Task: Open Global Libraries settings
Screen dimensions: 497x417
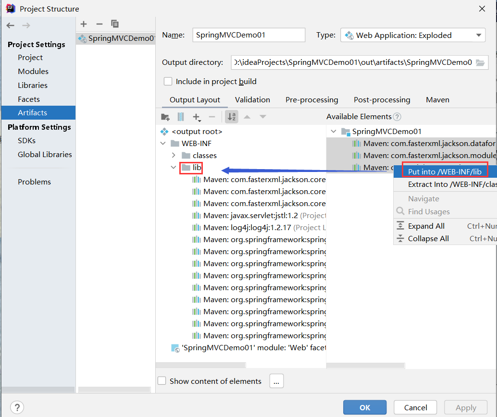Action: pyautogui.click(x=45, y=154)
